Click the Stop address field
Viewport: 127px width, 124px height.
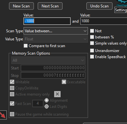53,75
